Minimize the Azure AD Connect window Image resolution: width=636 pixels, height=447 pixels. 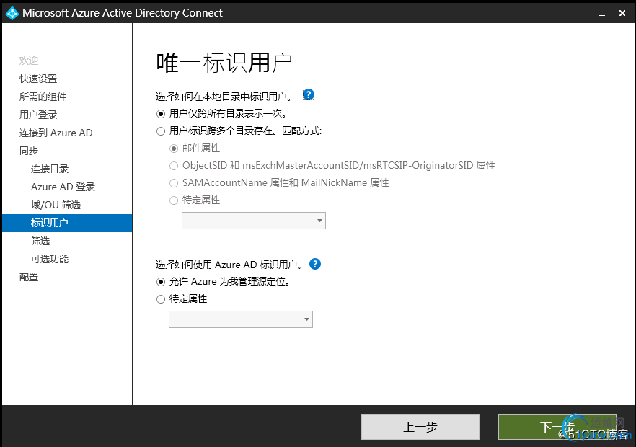pos(602,14)
